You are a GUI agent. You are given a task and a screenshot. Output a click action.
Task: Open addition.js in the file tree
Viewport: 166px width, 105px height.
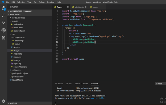[x=19, y=41]
